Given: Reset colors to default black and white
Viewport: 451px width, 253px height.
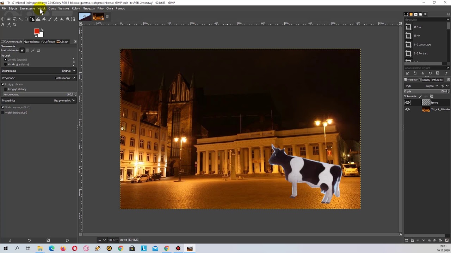Looking at the screenshot, I should point(35,36).
